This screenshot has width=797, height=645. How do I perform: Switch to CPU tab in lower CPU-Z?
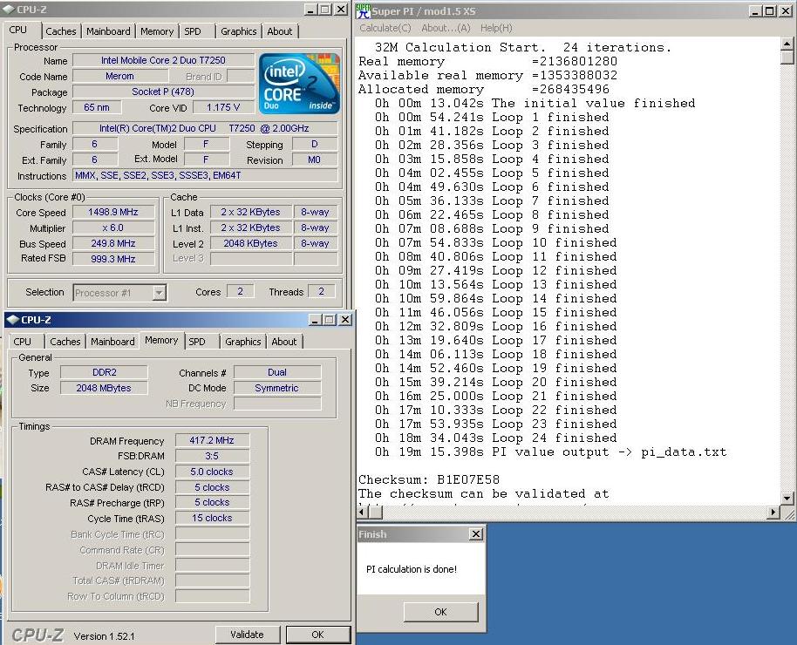click(x=22, y=342)
